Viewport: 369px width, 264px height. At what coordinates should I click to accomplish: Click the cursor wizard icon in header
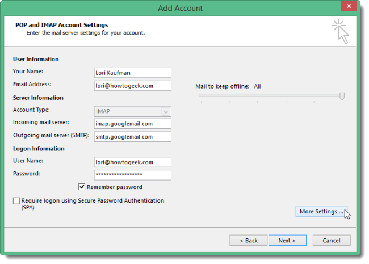point(341,31)
